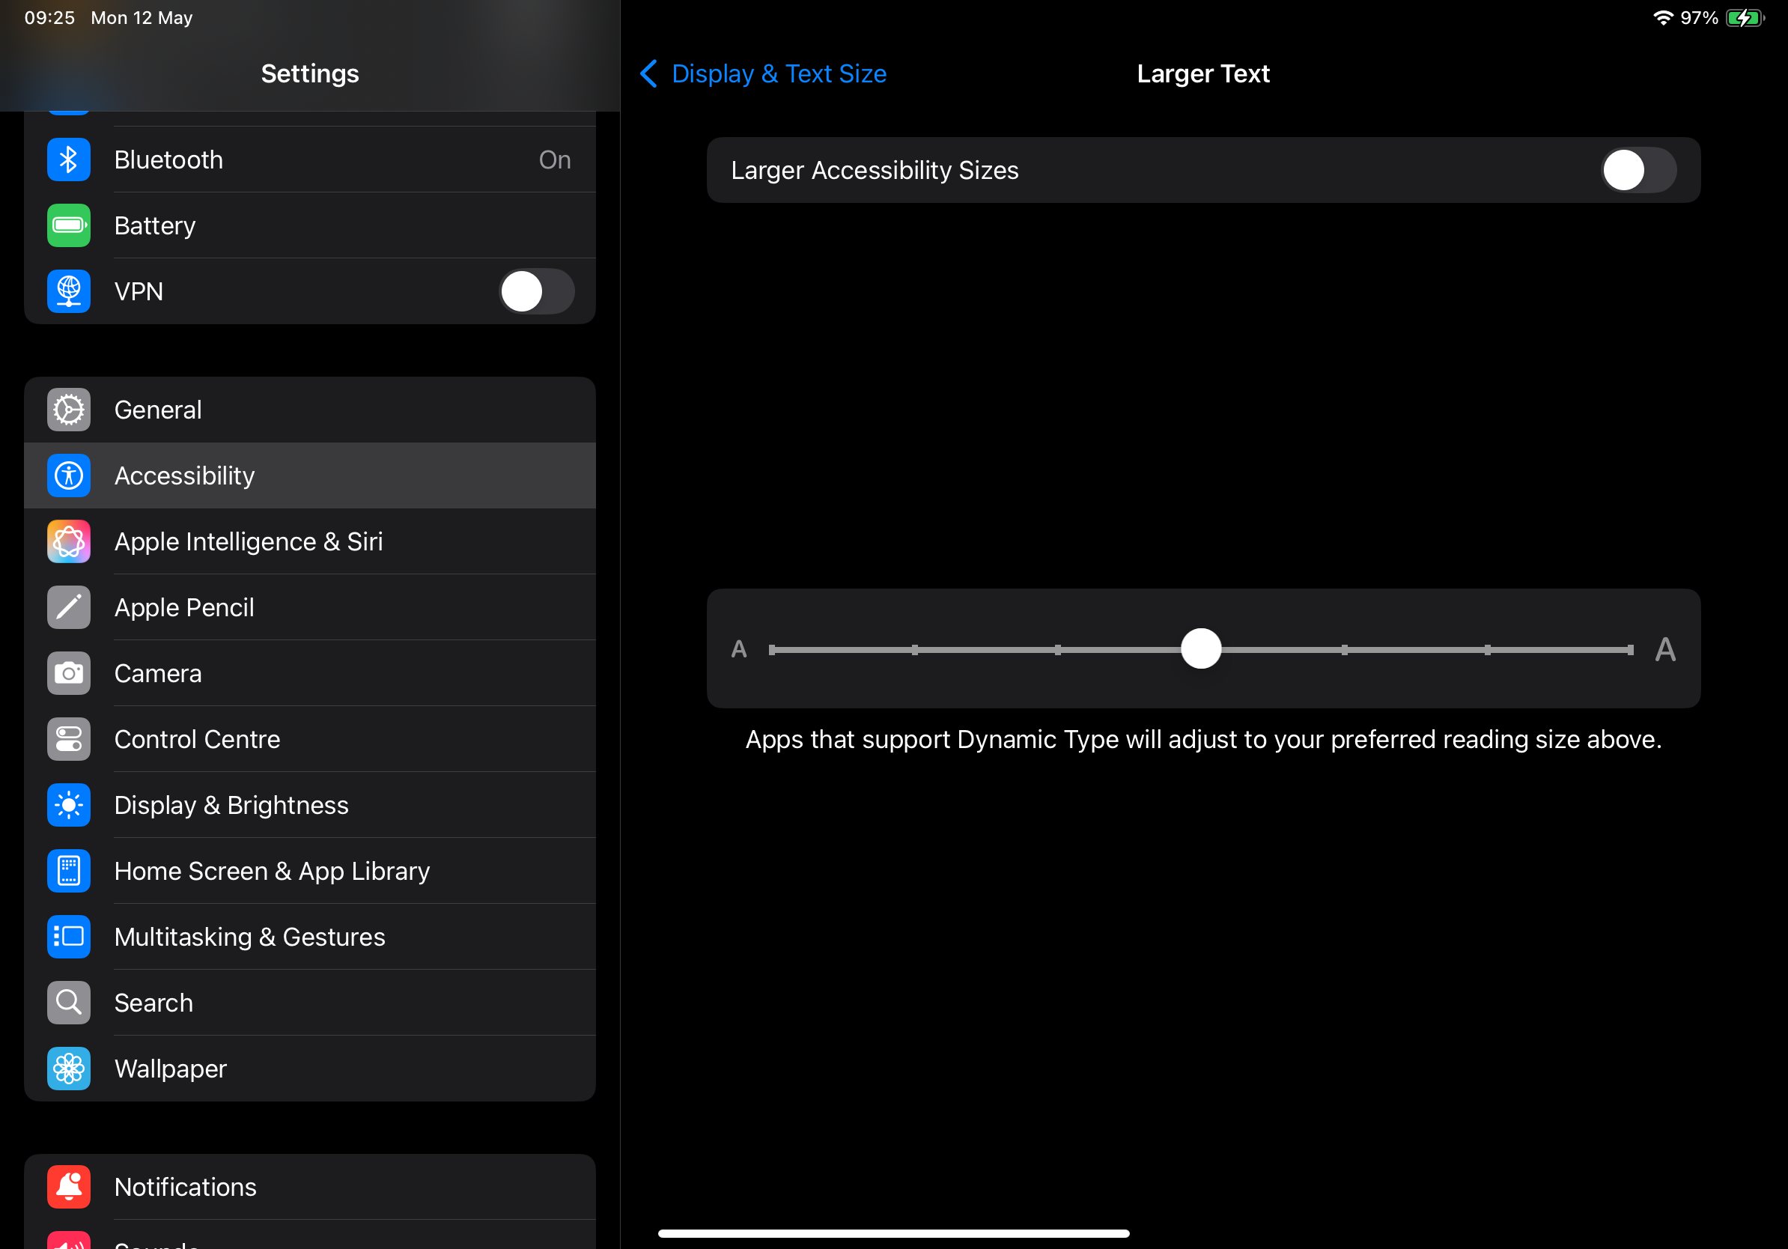Select the Wallpaper icon
The image size is (1788, 1249).
pos(67,1069)
